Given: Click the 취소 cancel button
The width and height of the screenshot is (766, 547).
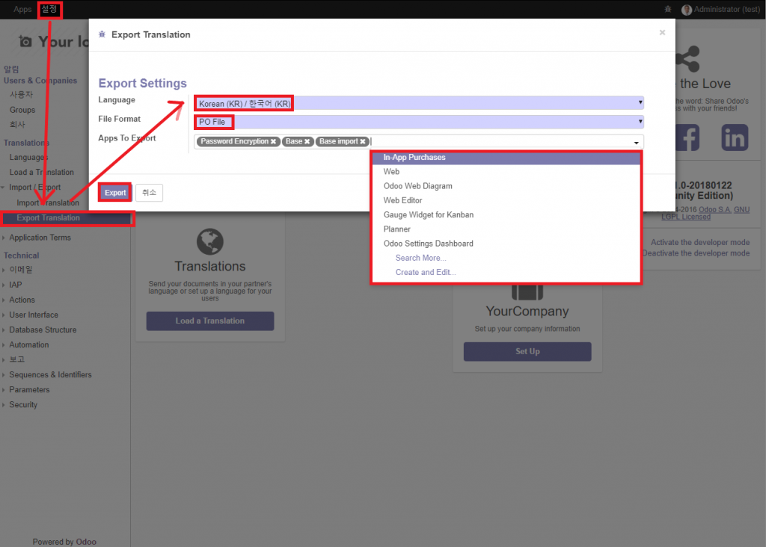Looking at the screenshot, I should tap(149, 193).
